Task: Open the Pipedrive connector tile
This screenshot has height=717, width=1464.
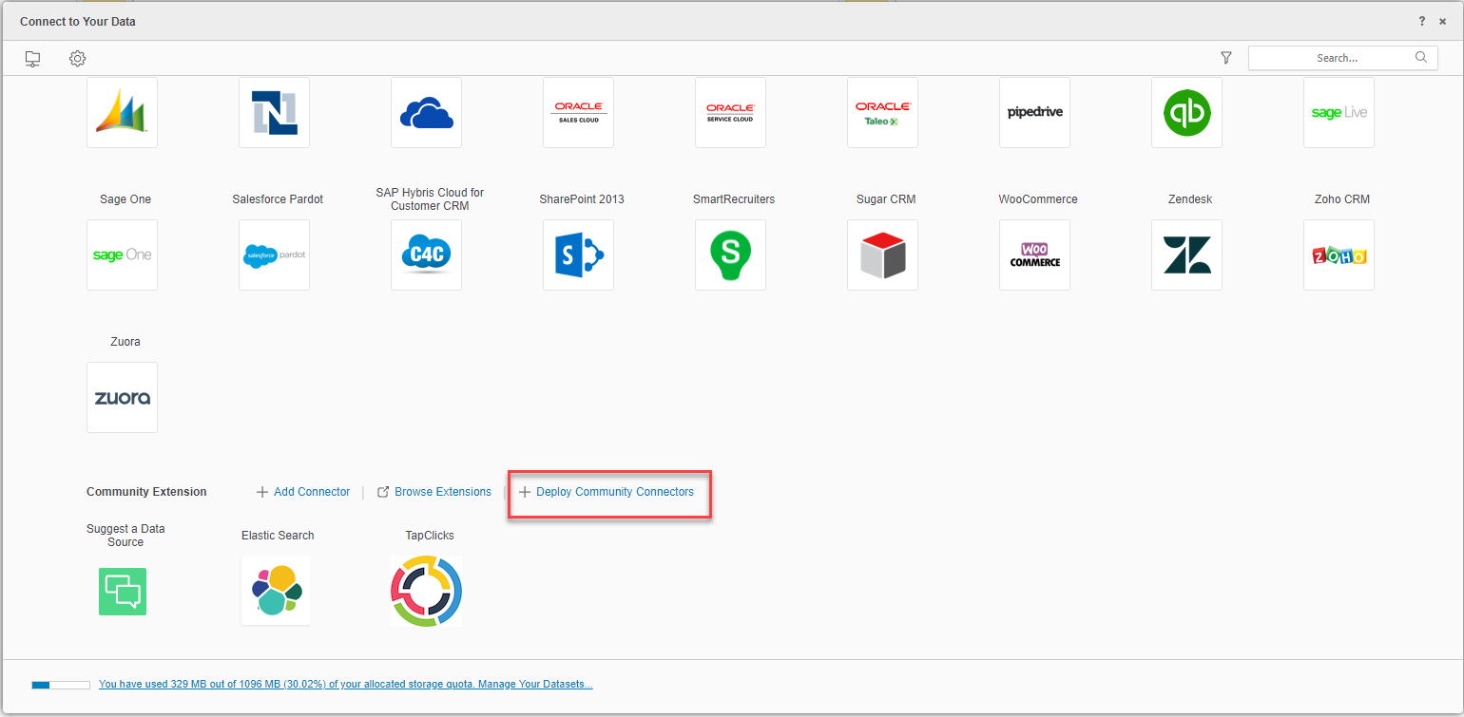Action: pyautogui.click(x=1034, y=112)
